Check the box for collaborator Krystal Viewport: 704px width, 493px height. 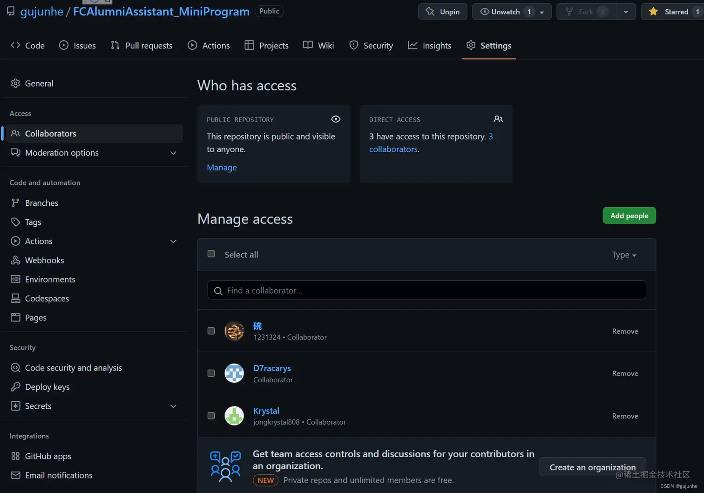pos(211,416)
